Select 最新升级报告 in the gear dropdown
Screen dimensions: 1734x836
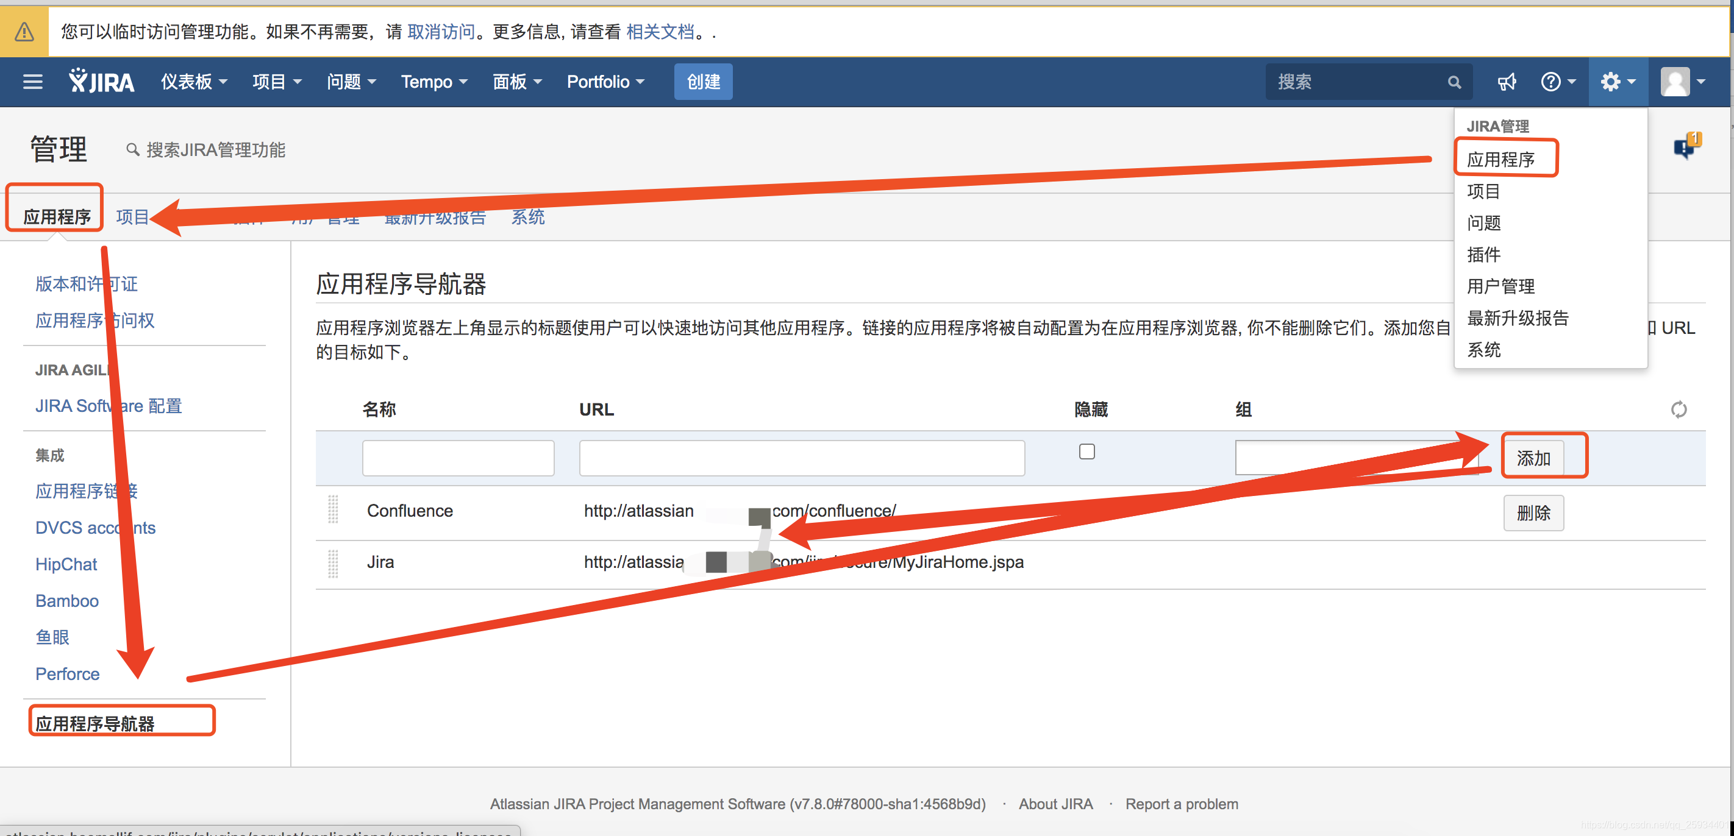tap(1517, 317)
